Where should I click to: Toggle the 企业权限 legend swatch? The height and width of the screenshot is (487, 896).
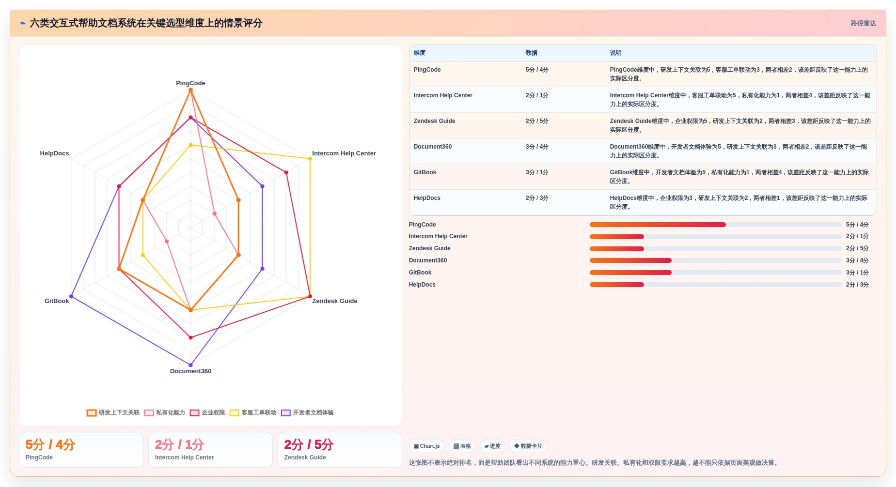click(x=195, y=413)
